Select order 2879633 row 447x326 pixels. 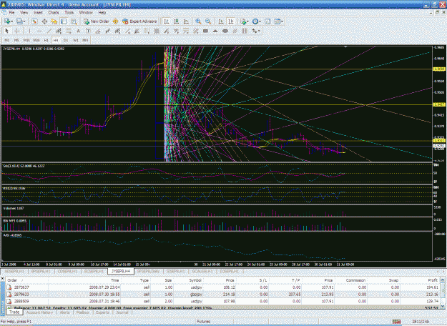(x=222, y=294)
